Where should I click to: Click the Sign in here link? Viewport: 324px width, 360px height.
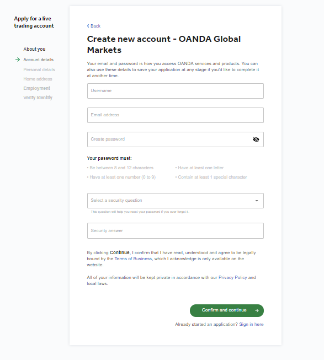251,324
